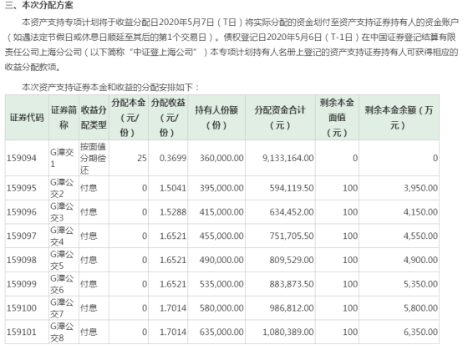
Task: Click the 1,080,389.00 amount cell
Action: tap(280, 332)
